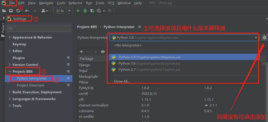268x122 pixels.
Task: Select Plugins in the settings tree
Action: coord(19,58)
